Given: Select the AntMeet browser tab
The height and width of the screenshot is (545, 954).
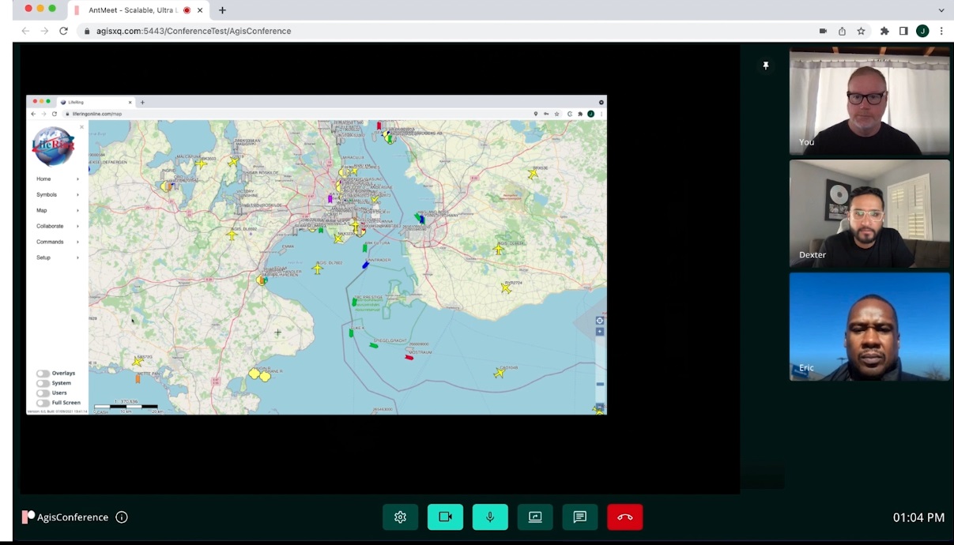Looking at the screenshot, I should (x=134, y=10).
